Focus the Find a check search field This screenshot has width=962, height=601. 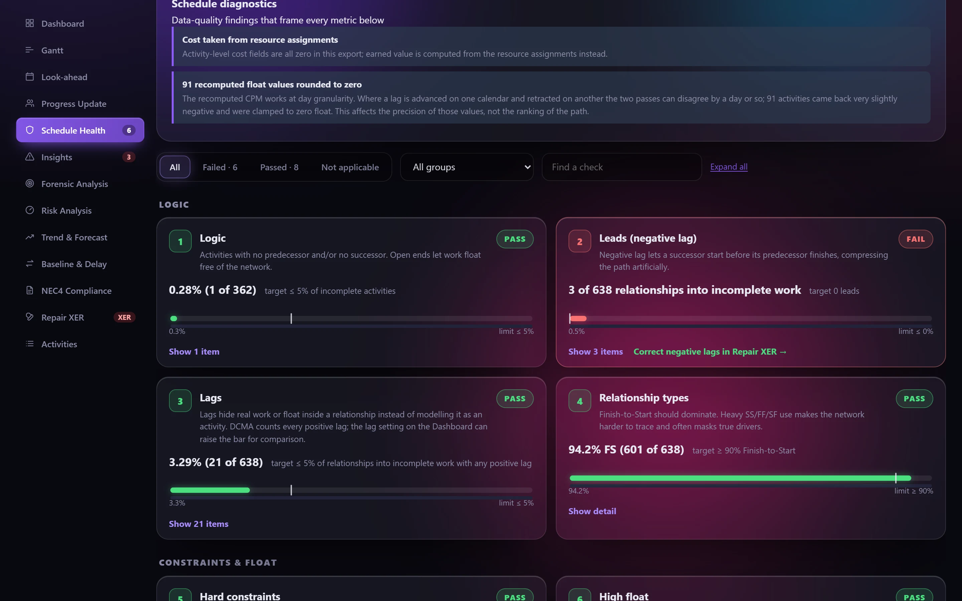(621, 167)
